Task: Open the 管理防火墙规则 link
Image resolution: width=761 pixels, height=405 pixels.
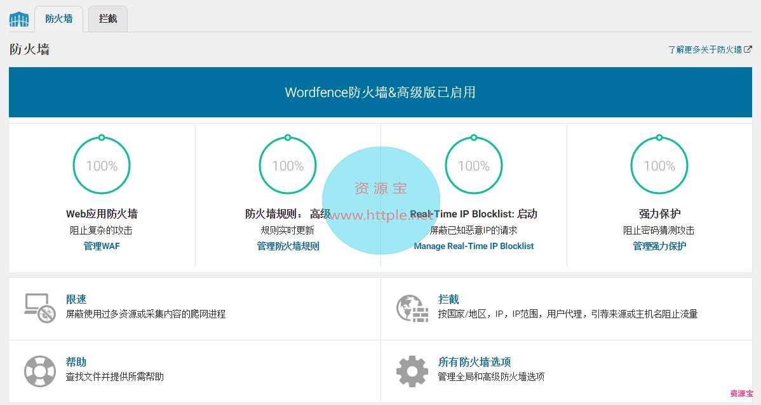Action: pos(288,246)
